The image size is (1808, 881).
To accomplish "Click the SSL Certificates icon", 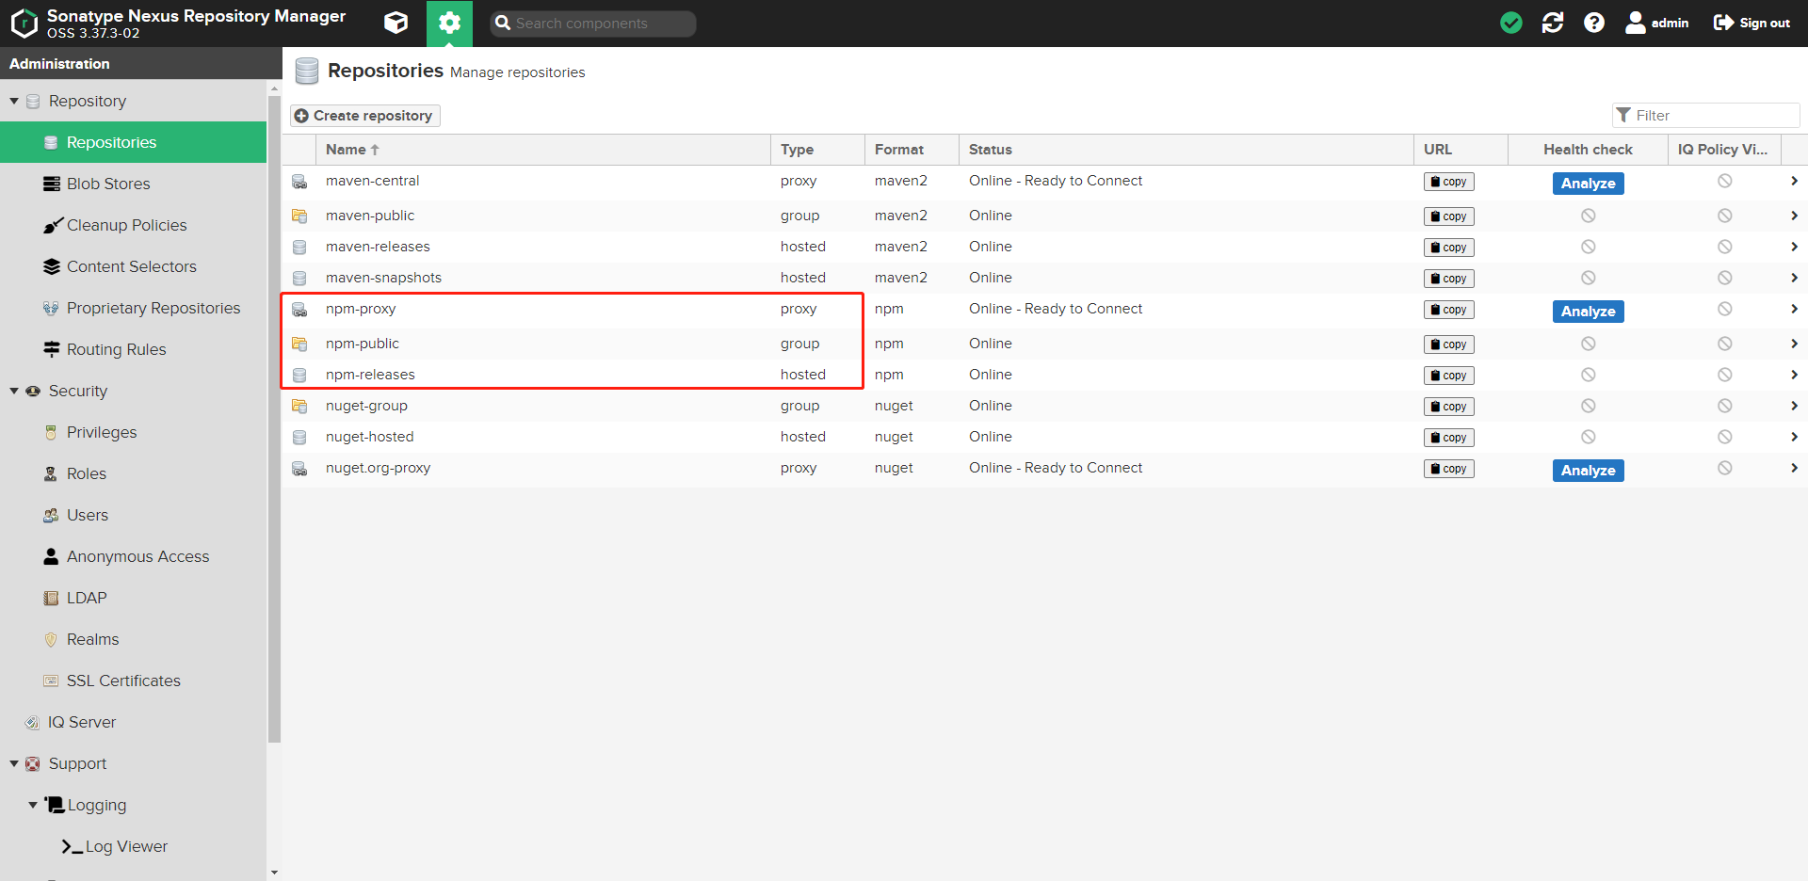I will [51, 681].
